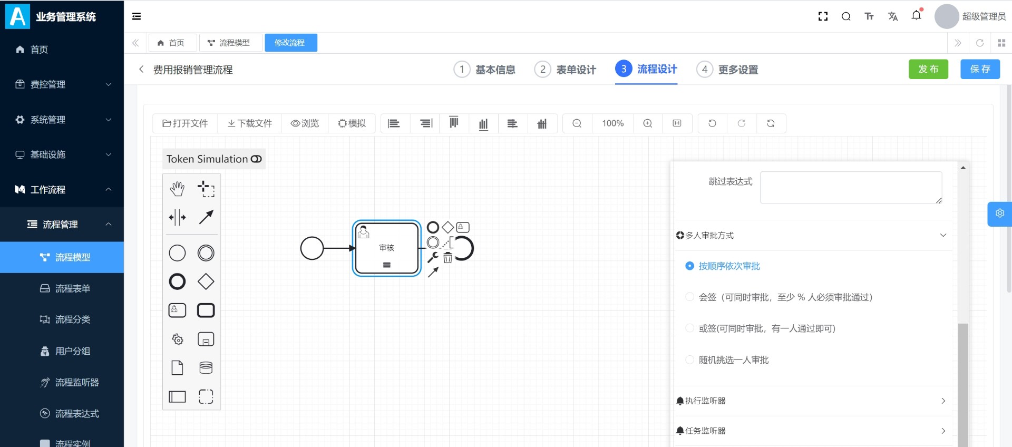Viewport: 1012px width, 447px height.
Task: Click the green 发布 button
Action: point(928,69)
